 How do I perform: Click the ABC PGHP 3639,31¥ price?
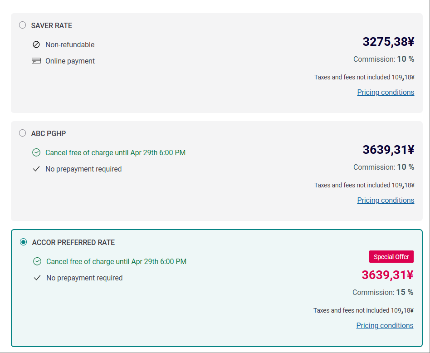tap(388, 150)
